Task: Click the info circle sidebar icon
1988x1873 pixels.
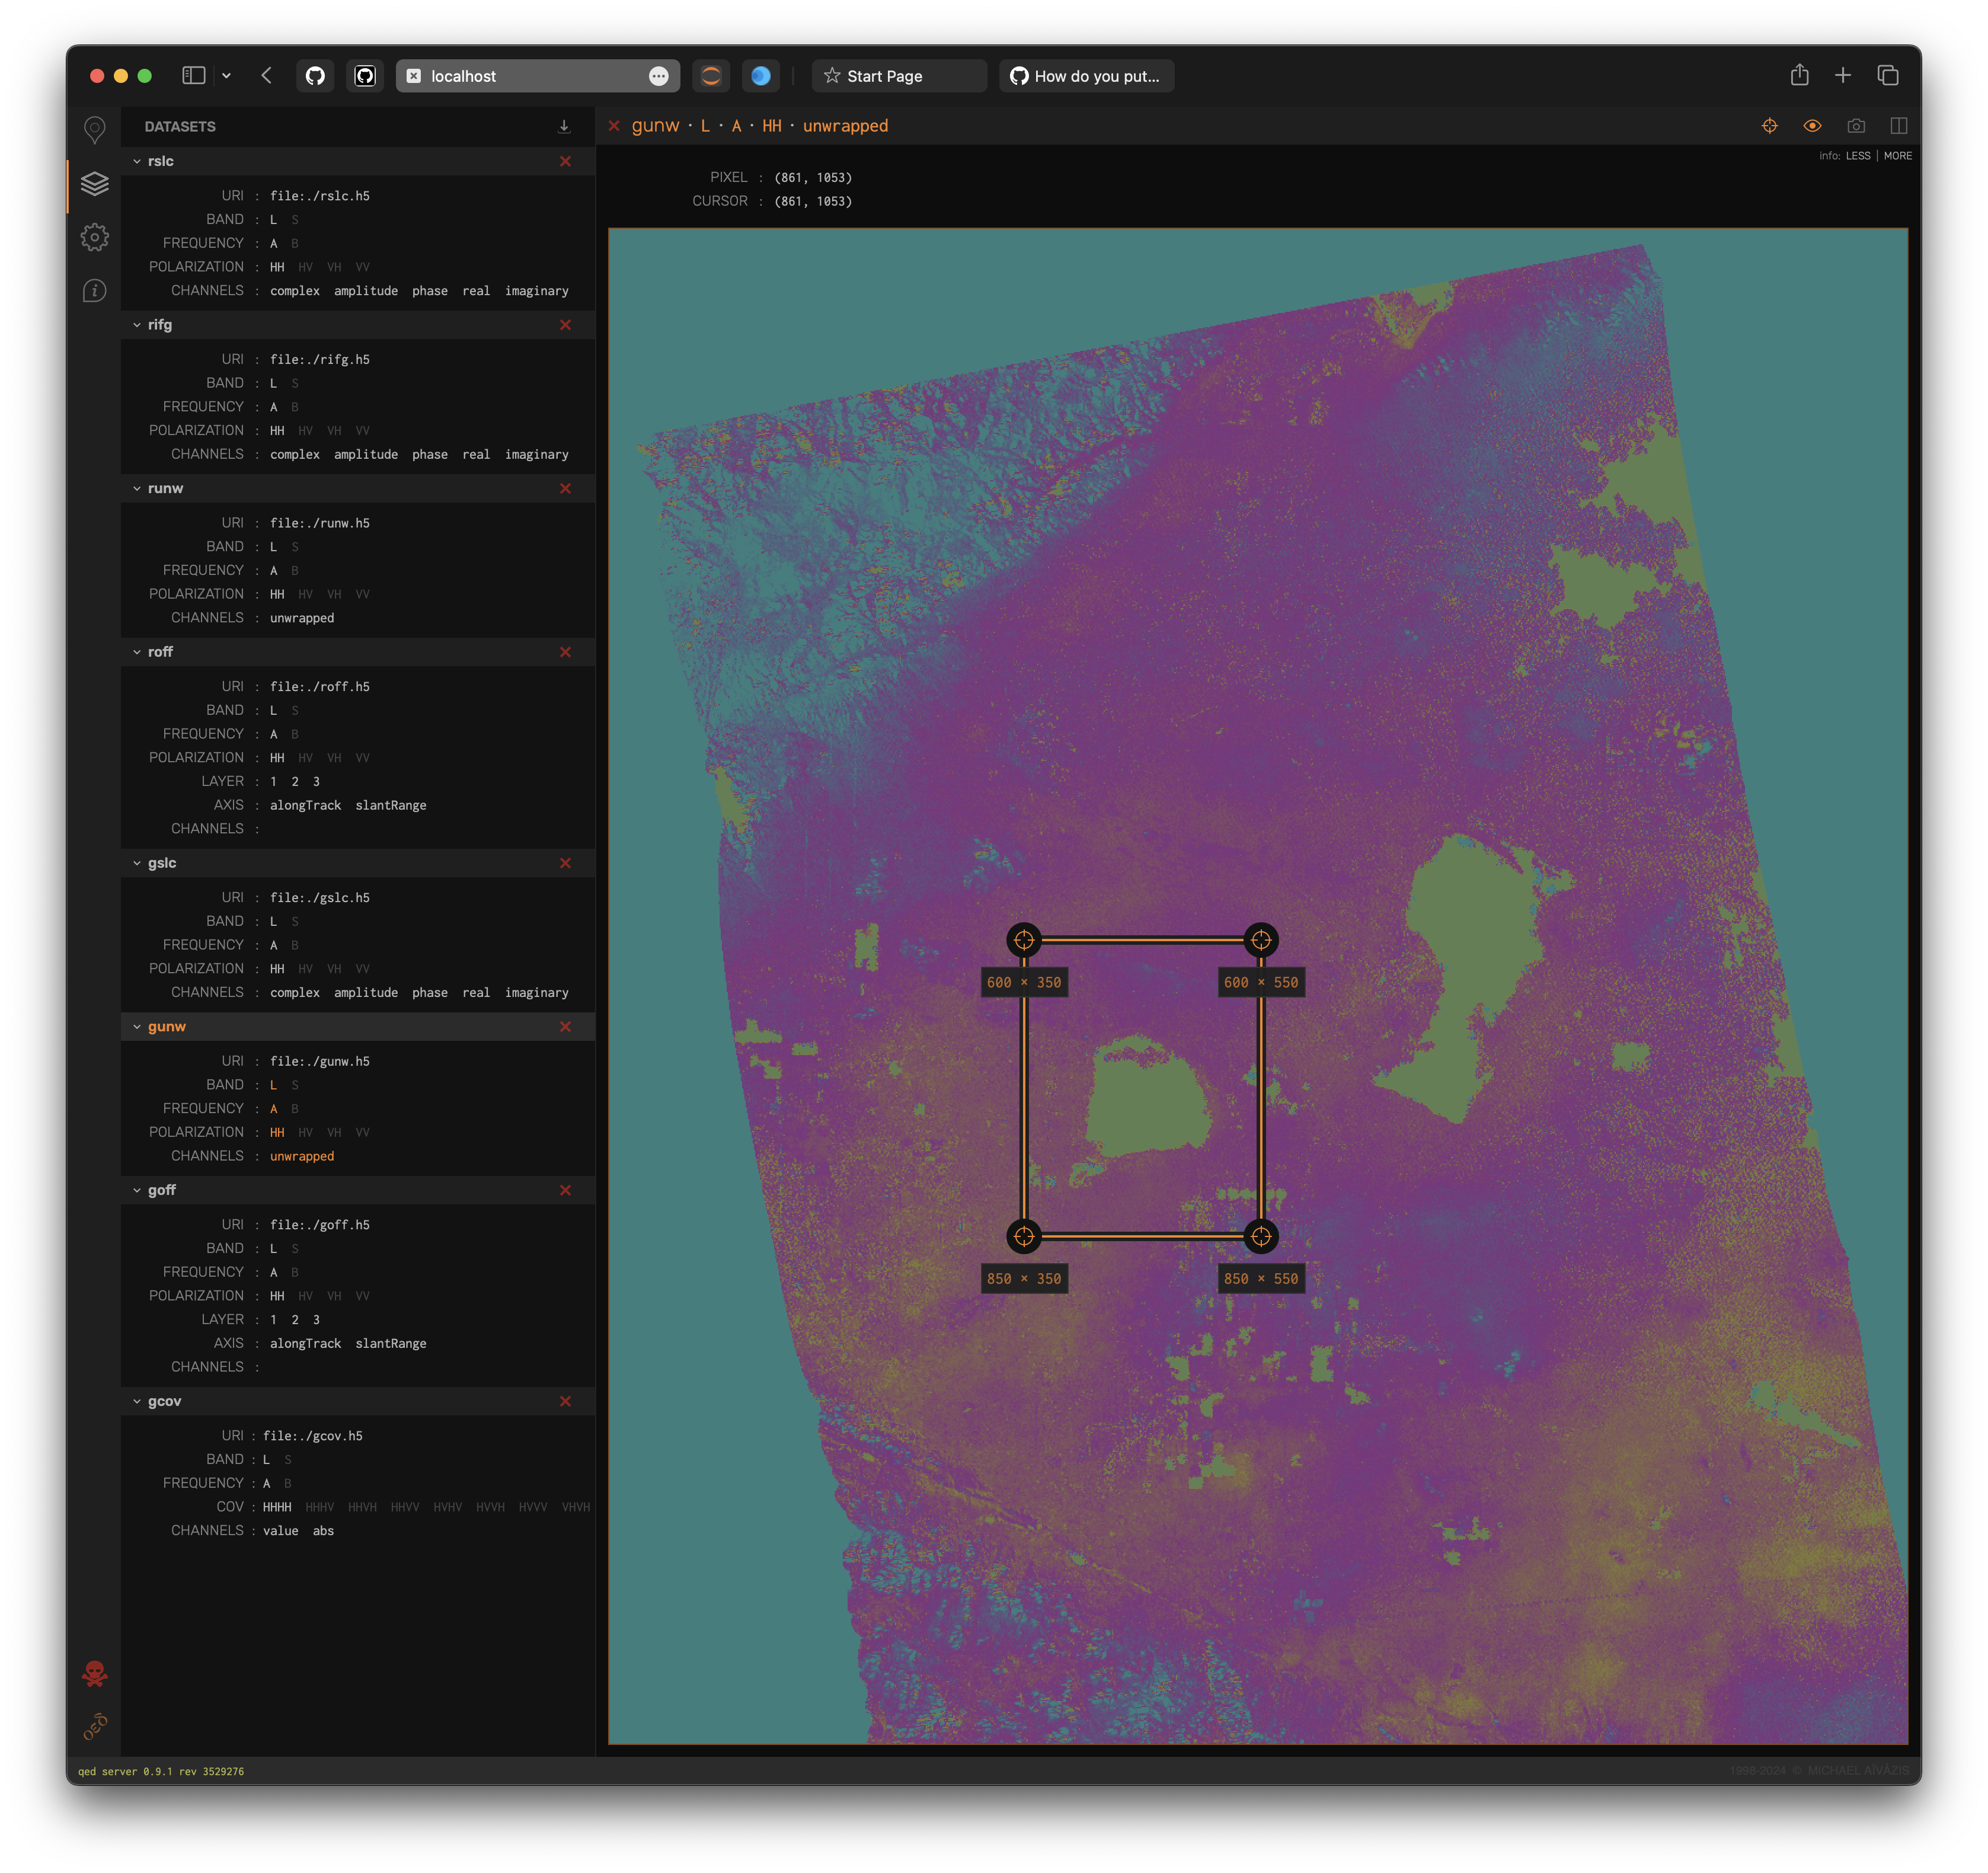Action: click(x=95, y=291)
